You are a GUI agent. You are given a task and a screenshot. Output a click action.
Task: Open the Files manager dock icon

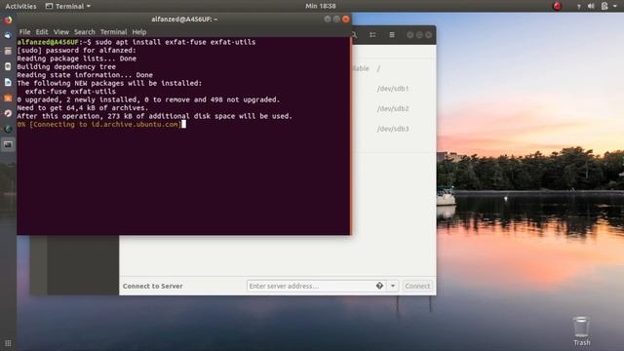click(x=8, y=51)
